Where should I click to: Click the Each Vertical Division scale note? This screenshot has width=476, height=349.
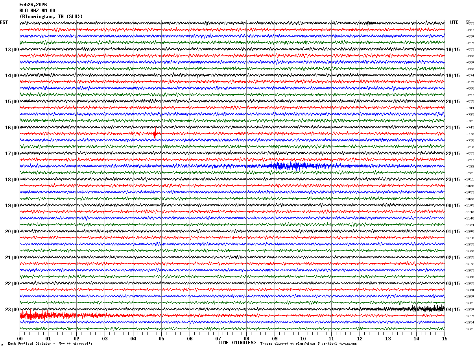[x=50, y=343]
